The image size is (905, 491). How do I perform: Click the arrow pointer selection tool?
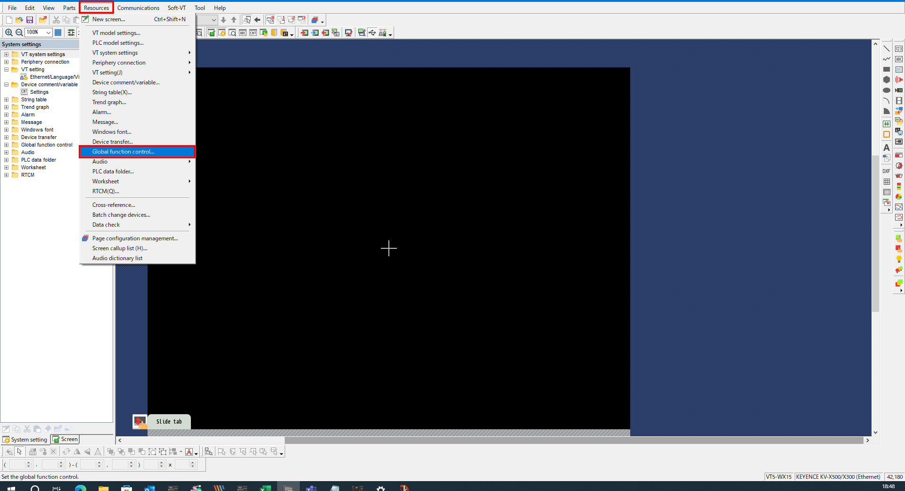[x=19, y=451]
